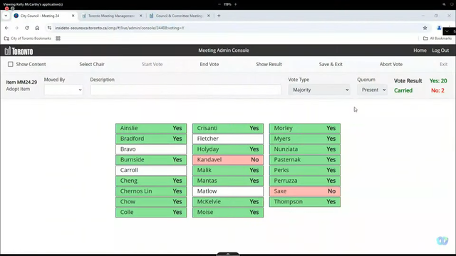Click the 'Carried' result text
Viewport: 456px width, 256px height.
pos(403,90)
